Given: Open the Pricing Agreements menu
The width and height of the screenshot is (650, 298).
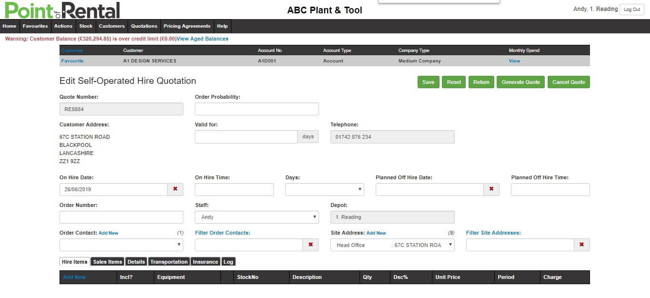Looking at the screenshot, I should pyautogui.click(x=187, y=26).
